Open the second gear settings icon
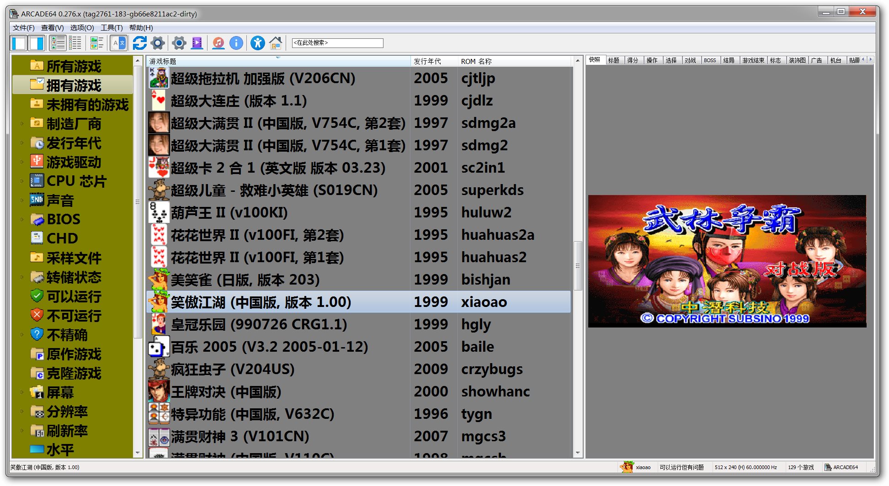The image size is (889, 486). coord(179,43)
